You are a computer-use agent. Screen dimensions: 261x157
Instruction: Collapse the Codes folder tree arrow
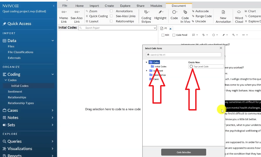(147, 62)
